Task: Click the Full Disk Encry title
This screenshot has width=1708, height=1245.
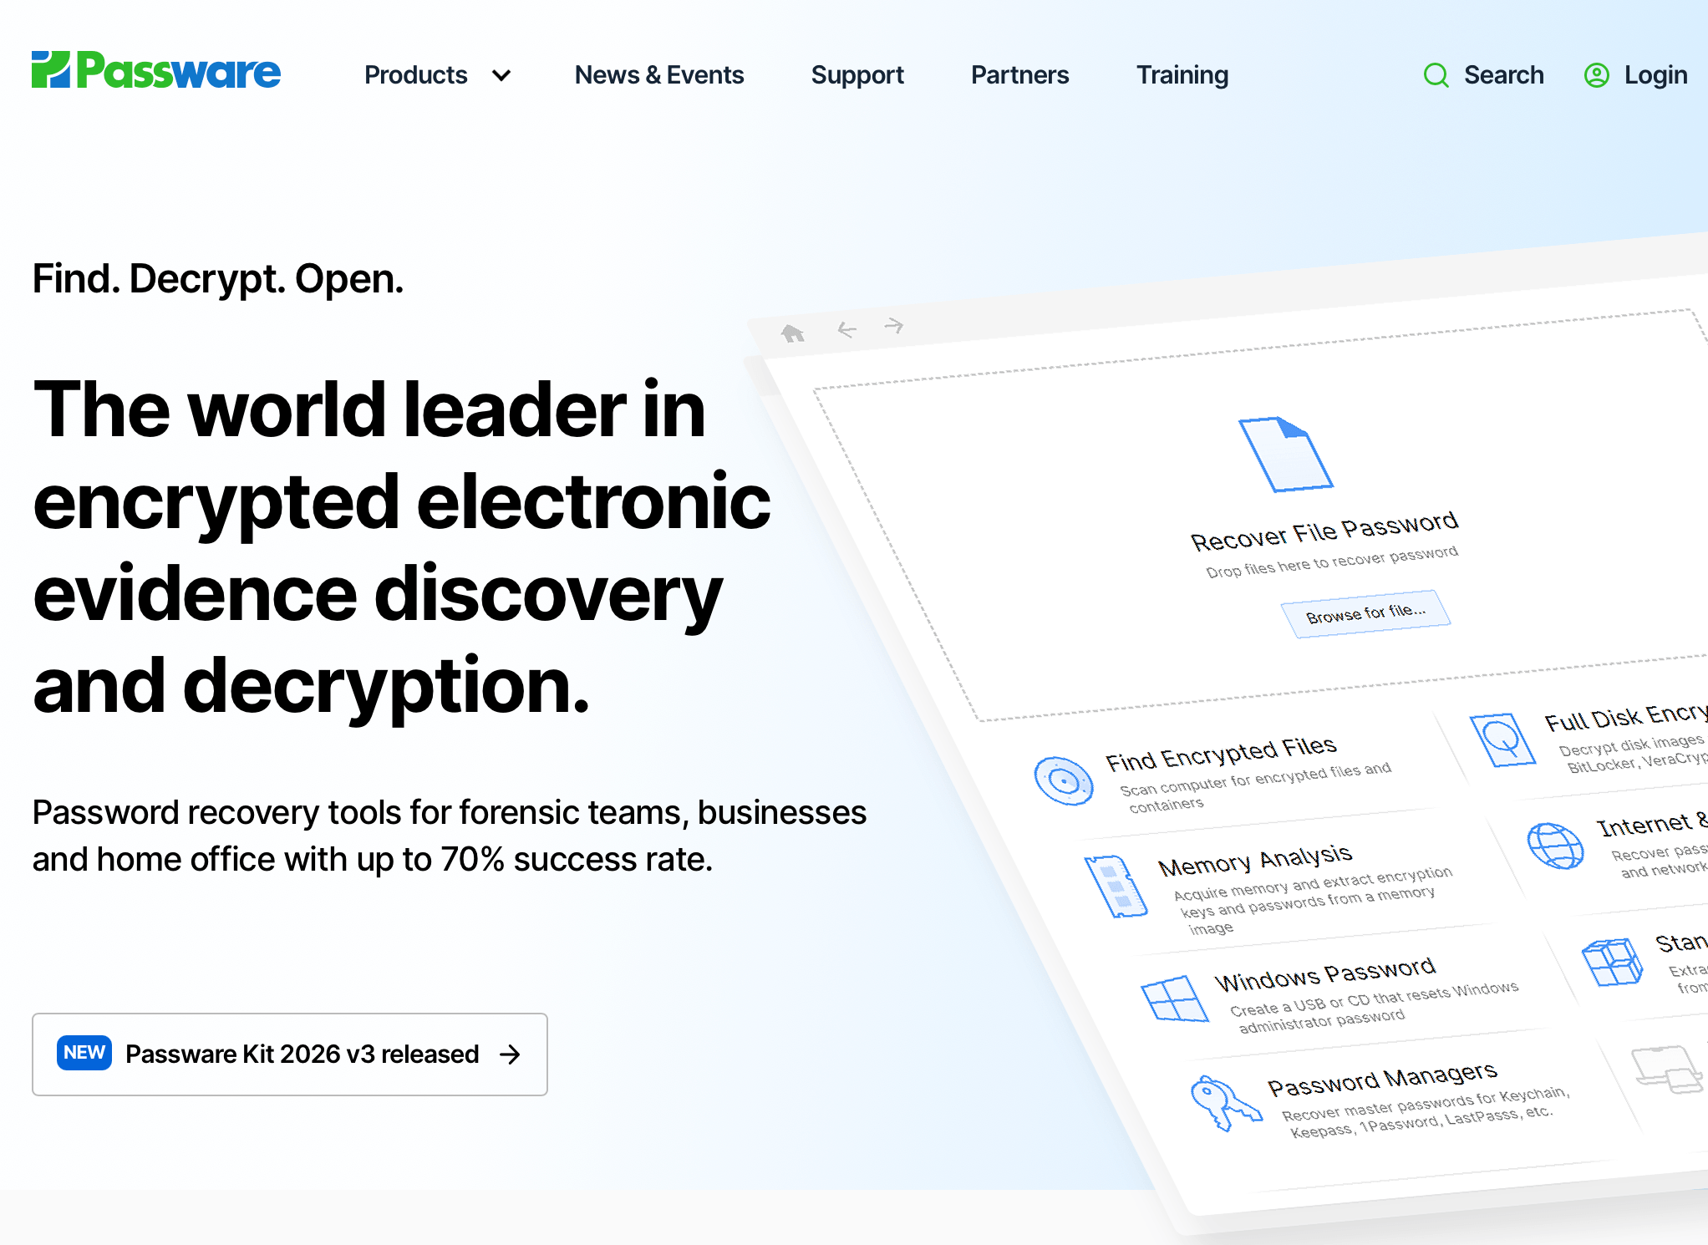Action: 1626,717
